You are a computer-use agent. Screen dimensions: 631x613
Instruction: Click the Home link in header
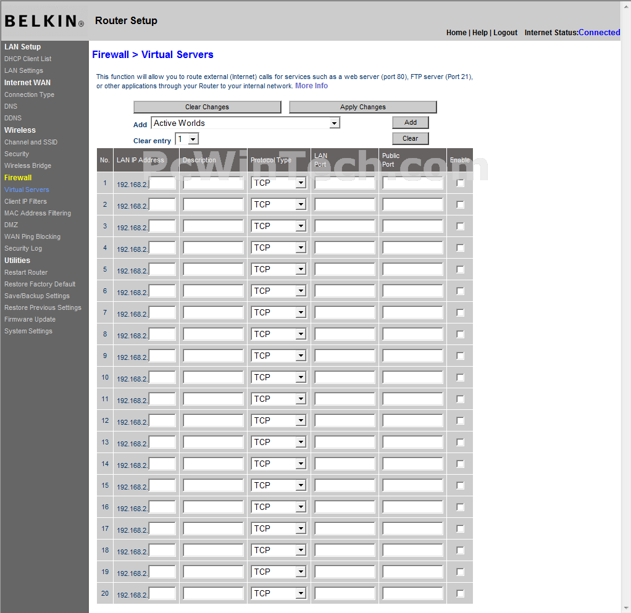pos(456,33)
